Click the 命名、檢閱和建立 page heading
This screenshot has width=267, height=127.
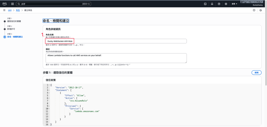point(56,21)
